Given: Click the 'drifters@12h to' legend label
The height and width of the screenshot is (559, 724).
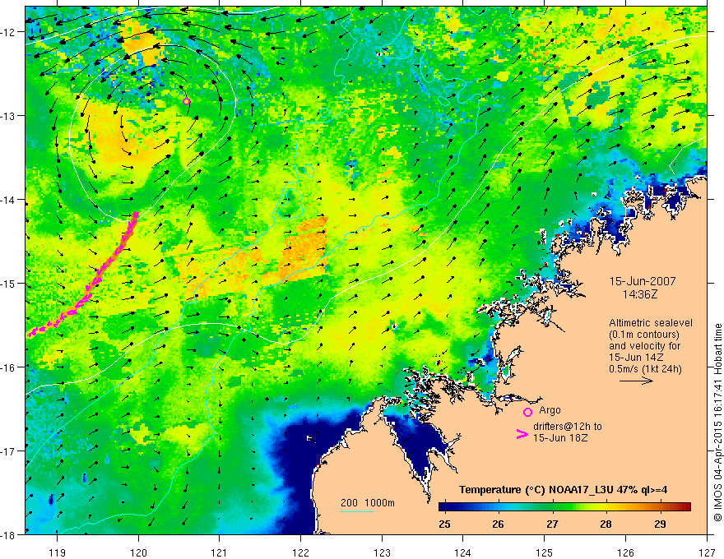Looking at the screenshot, I should click(x=568, y=427).
